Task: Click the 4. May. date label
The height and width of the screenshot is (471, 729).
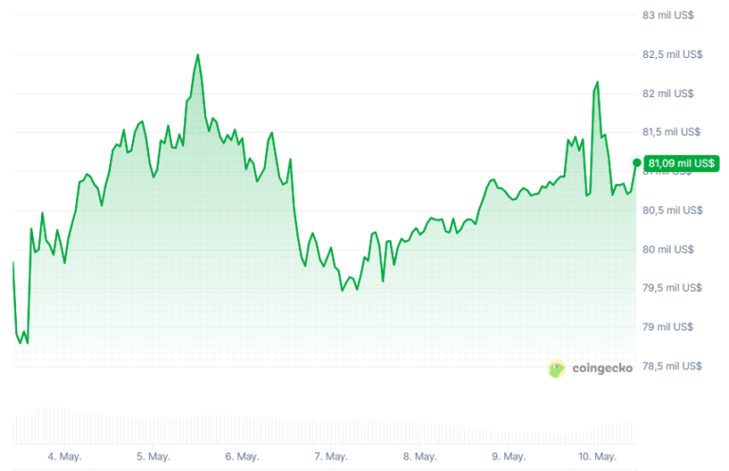Action: click(x=65, y=457)
